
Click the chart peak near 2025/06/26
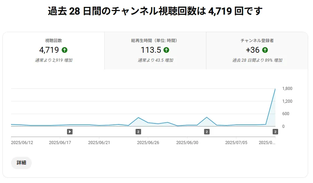coord(138,118)
